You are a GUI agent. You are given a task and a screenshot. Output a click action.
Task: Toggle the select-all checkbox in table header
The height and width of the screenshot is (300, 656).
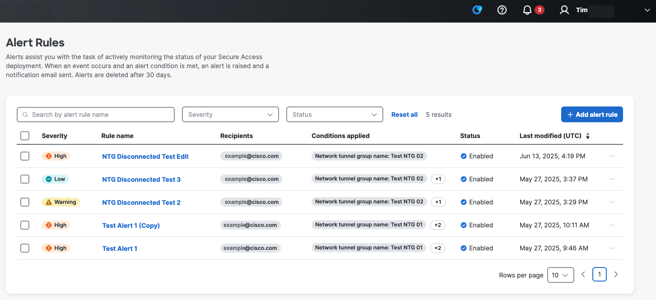[25, 136]
